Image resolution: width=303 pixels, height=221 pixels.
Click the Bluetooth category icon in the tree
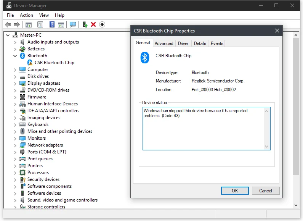[22, 56]
